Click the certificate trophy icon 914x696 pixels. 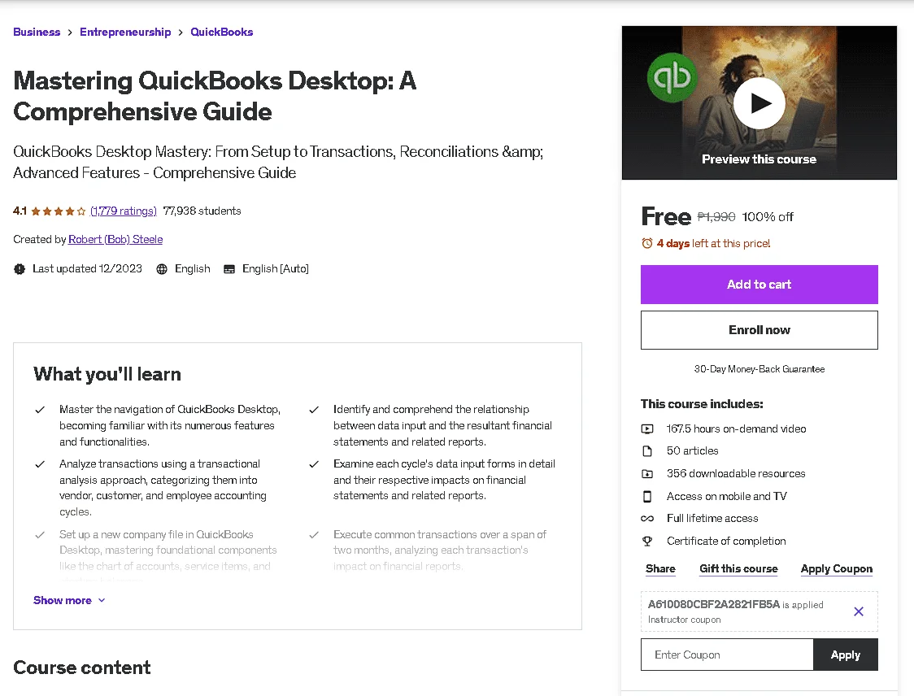pos(647,541)
